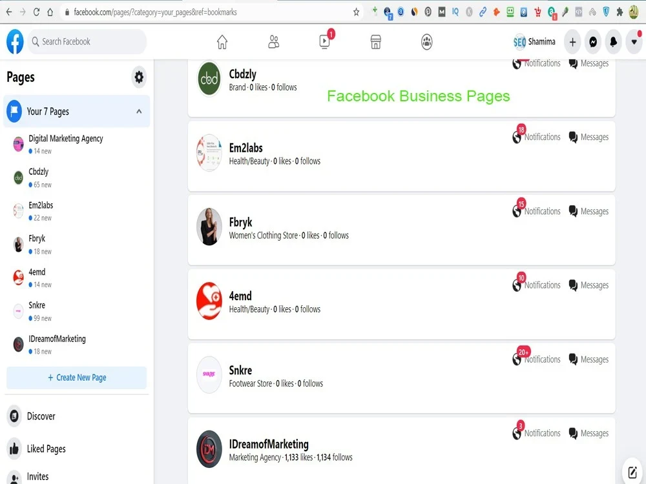The height and width of the screenshot is (484, 646).
Task: Click browser back arrow
Action: [9, 12]
